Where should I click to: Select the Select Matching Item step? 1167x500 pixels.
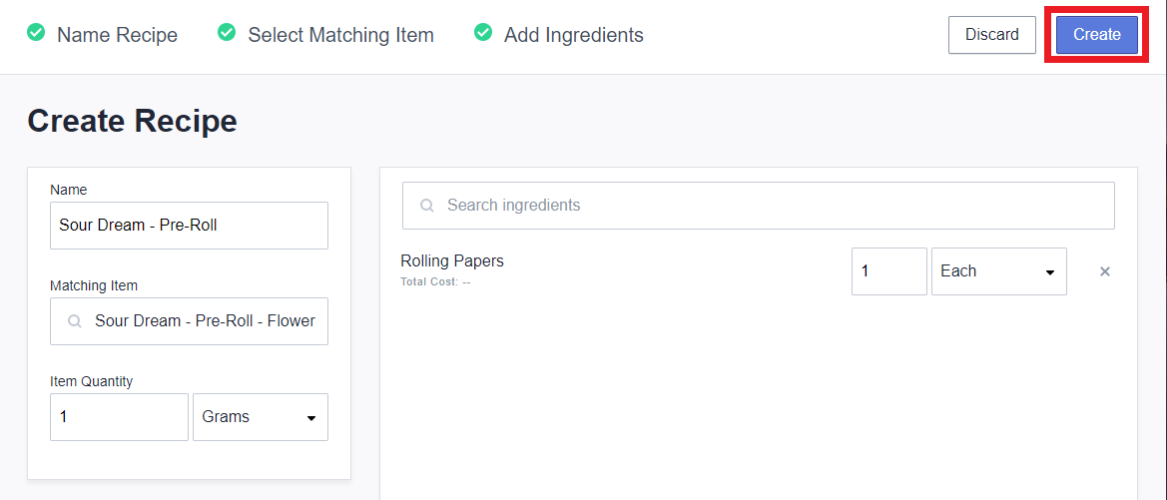tap(340, 34)
